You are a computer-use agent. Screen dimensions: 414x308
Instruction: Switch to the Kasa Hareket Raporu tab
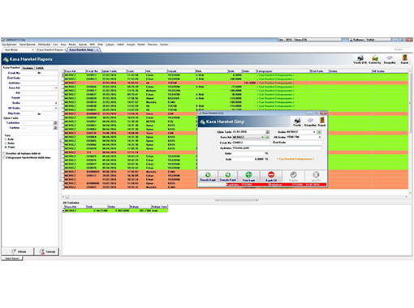[51, 49]
